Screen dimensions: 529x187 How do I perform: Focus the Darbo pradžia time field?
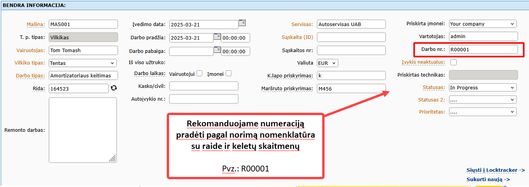pos(235,38)
